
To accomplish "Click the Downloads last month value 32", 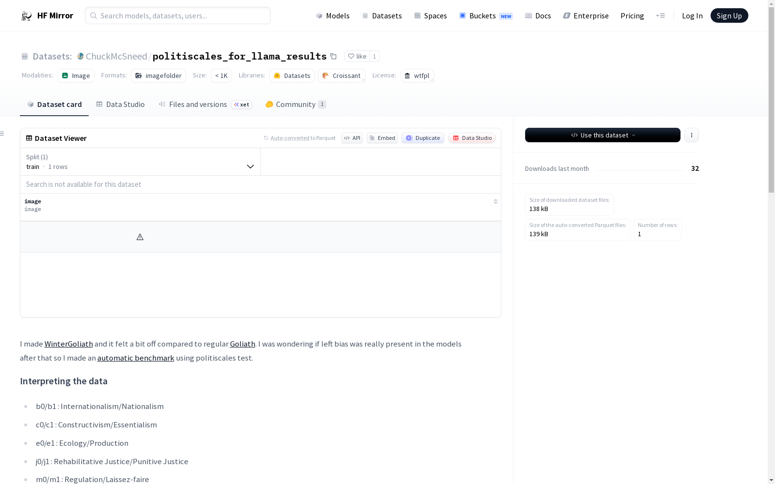I will tap(695, 168).
